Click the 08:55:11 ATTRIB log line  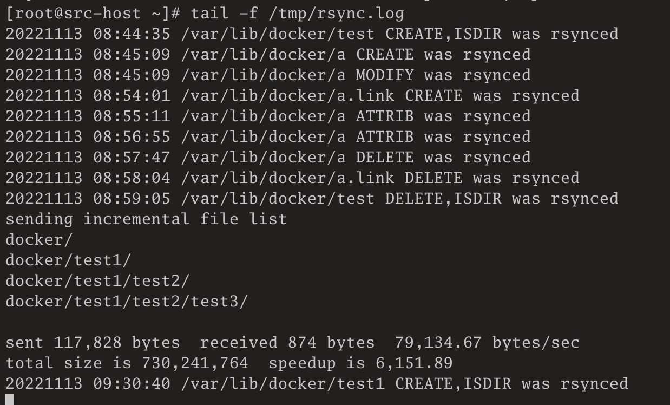268,116
